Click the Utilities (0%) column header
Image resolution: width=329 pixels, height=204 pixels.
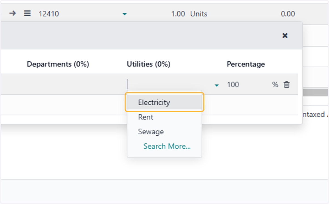(x=148, y=64)
